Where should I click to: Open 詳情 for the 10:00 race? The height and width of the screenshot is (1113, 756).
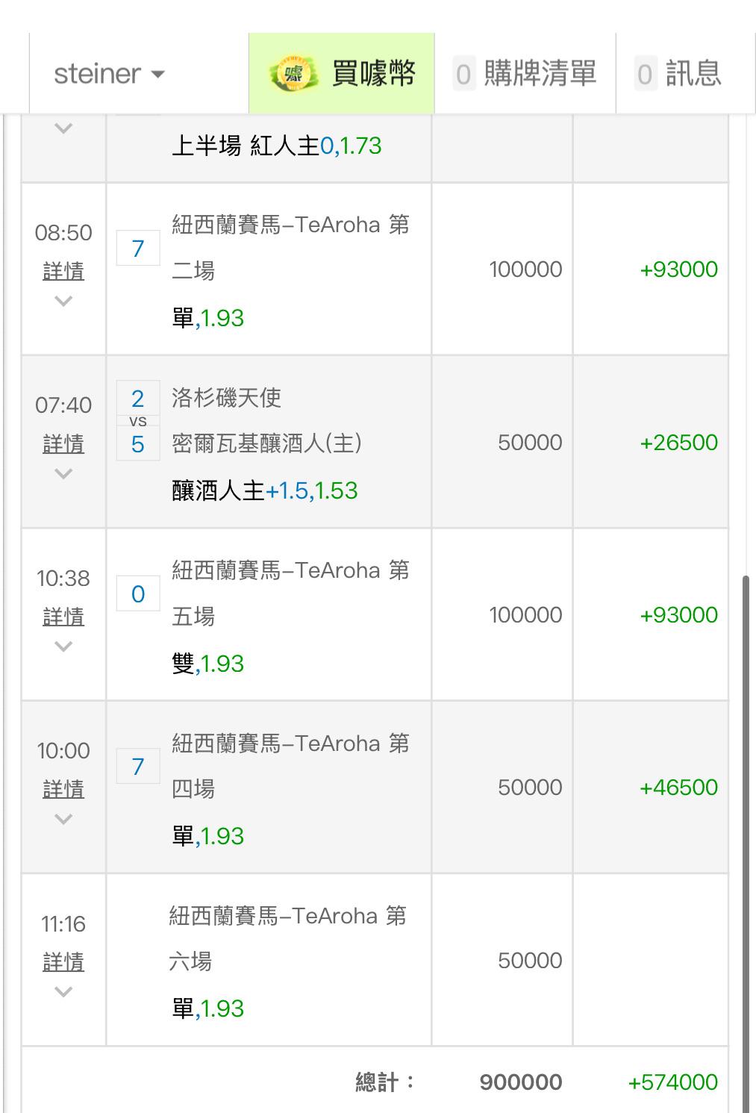tap(63, 788)
